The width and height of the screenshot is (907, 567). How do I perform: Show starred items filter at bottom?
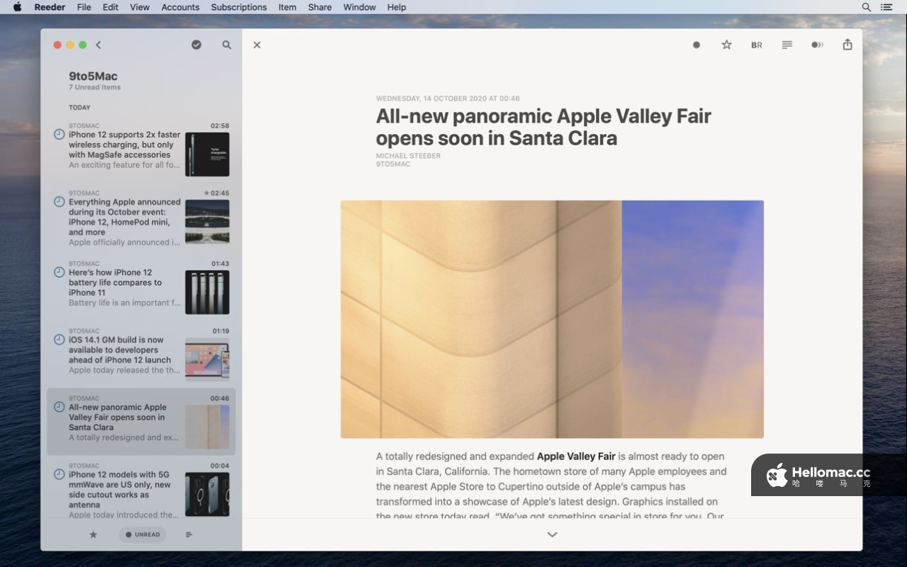93,534
